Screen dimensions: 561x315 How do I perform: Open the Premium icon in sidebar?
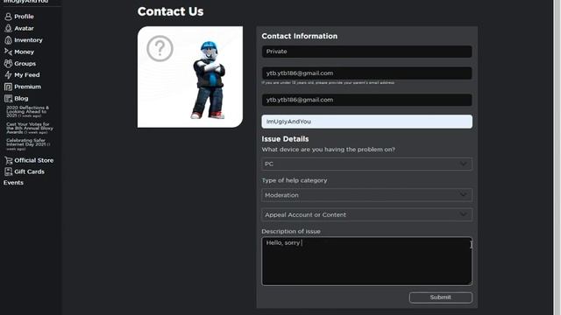click(x=8, y=87)
